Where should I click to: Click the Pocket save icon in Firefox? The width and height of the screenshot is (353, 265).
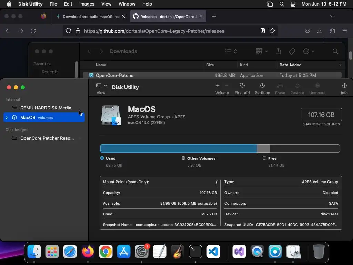pyautogui.click(x=307, y=31)
